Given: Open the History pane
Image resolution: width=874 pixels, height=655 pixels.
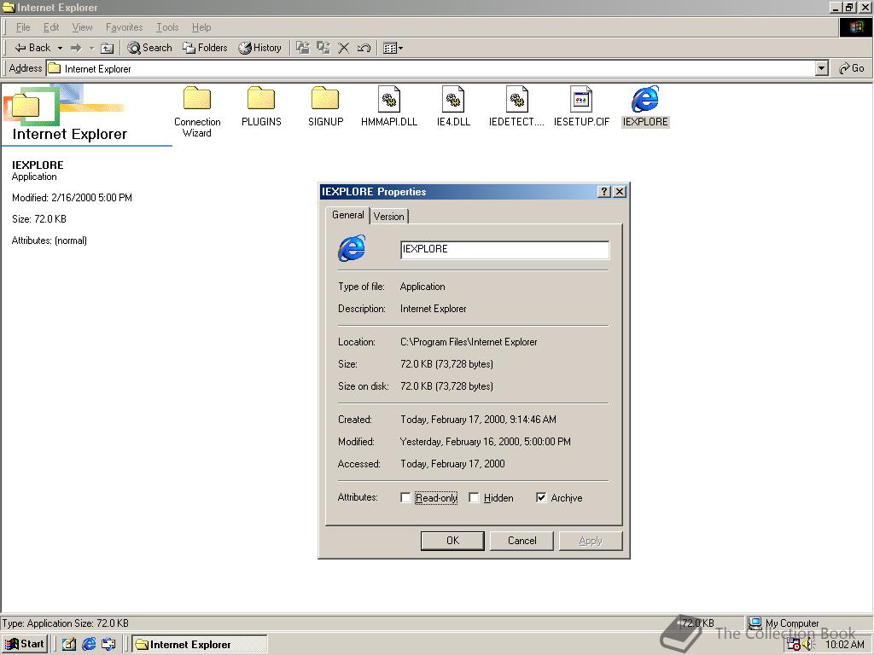Looking at the screenshot, I should [259, 48].
